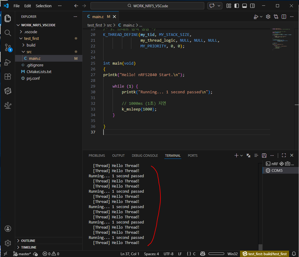Open the Selection menu
The image size is (299, 257).
[44, 6]
